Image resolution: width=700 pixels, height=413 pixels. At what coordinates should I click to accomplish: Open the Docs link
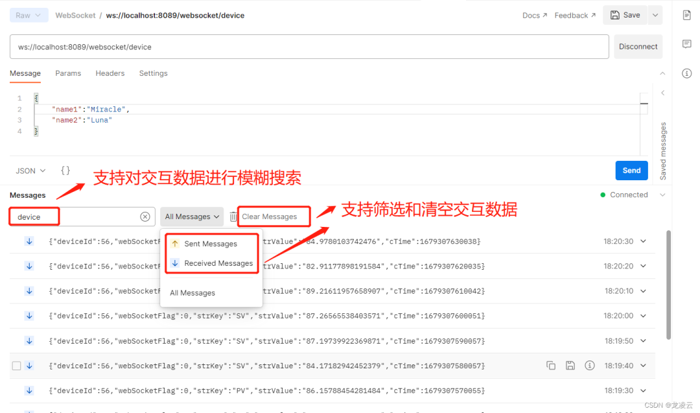(534, 15)
